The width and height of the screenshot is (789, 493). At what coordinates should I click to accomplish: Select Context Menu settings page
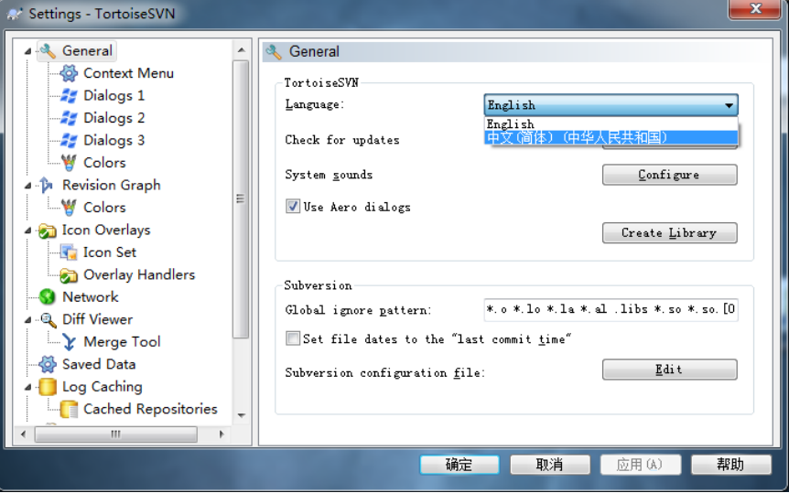[128, 73]
